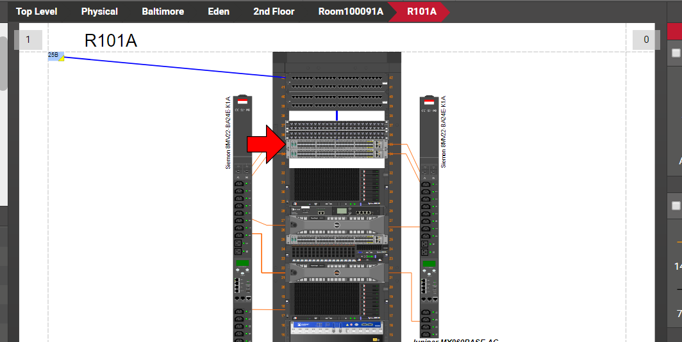
Task: Navigate to Top Level breadcrumb
Action: [x=37, y=12]
